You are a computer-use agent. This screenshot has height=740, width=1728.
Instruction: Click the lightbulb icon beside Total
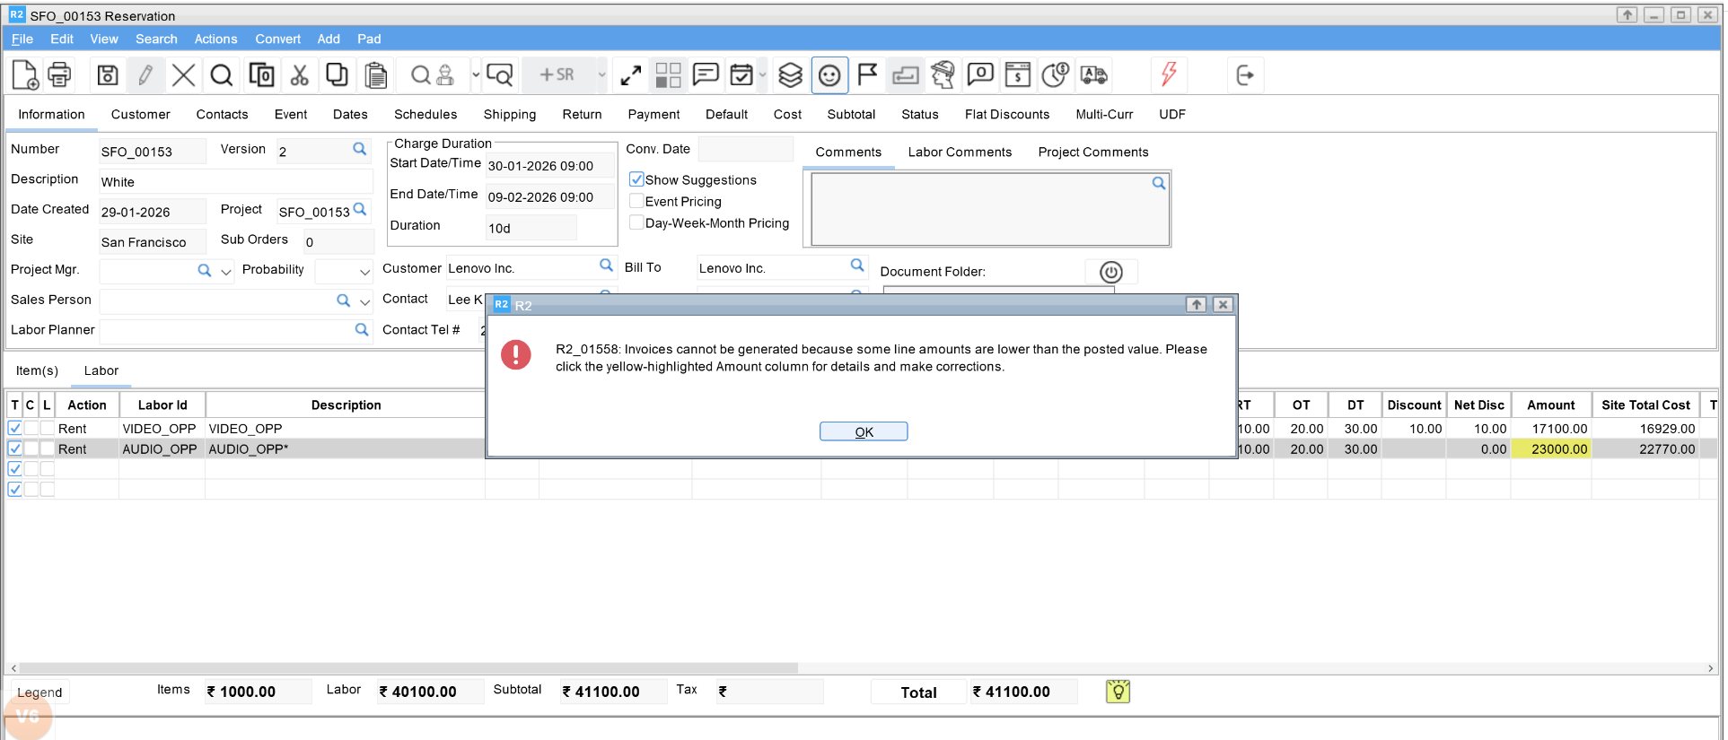pos(1118,692)
